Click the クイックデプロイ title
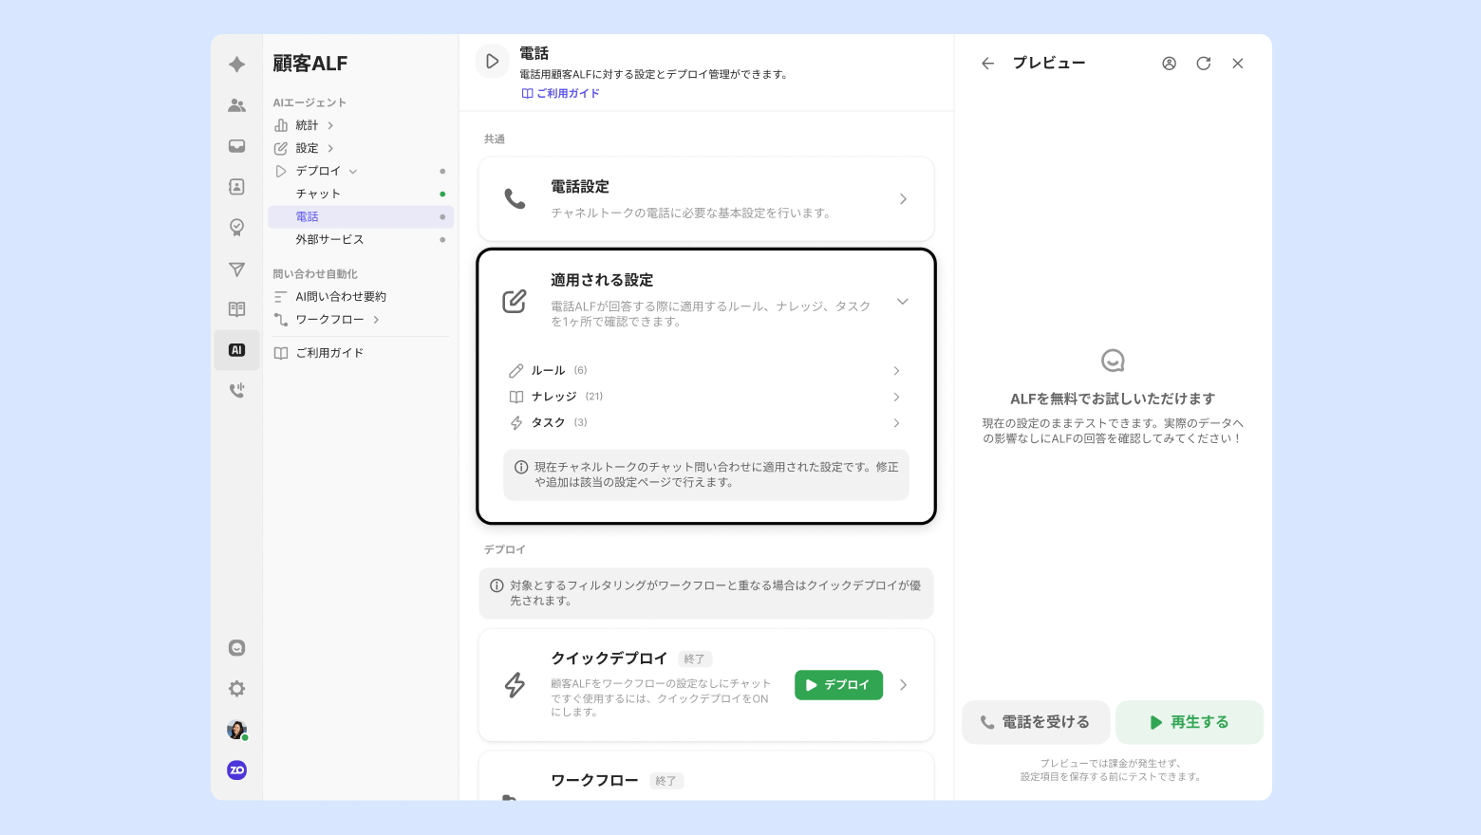This screenshot has width=1481, height=835. 609,659
